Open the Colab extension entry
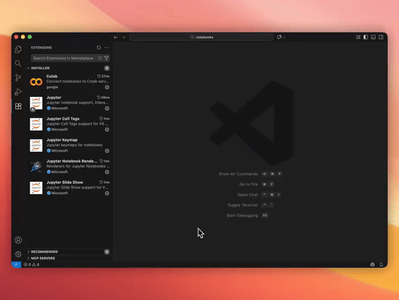Screen dimensions: 399x300 (x=69, y=82)
